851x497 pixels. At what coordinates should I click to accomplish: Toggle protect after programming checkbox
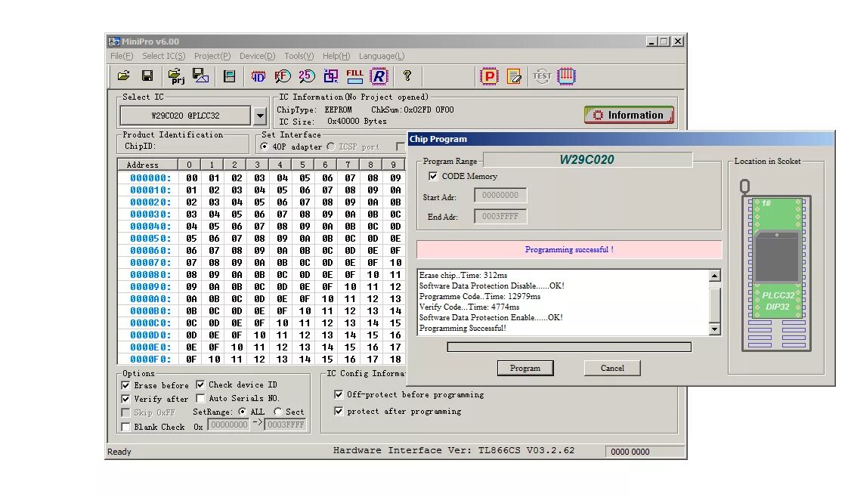point(339,412)
